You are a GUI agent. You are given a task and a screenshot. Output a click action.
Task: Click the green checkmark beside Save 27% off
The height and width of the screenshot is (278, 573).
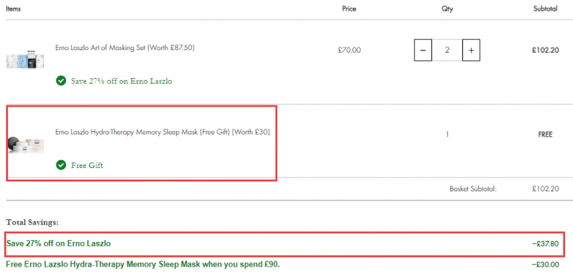tap(61, 81)
